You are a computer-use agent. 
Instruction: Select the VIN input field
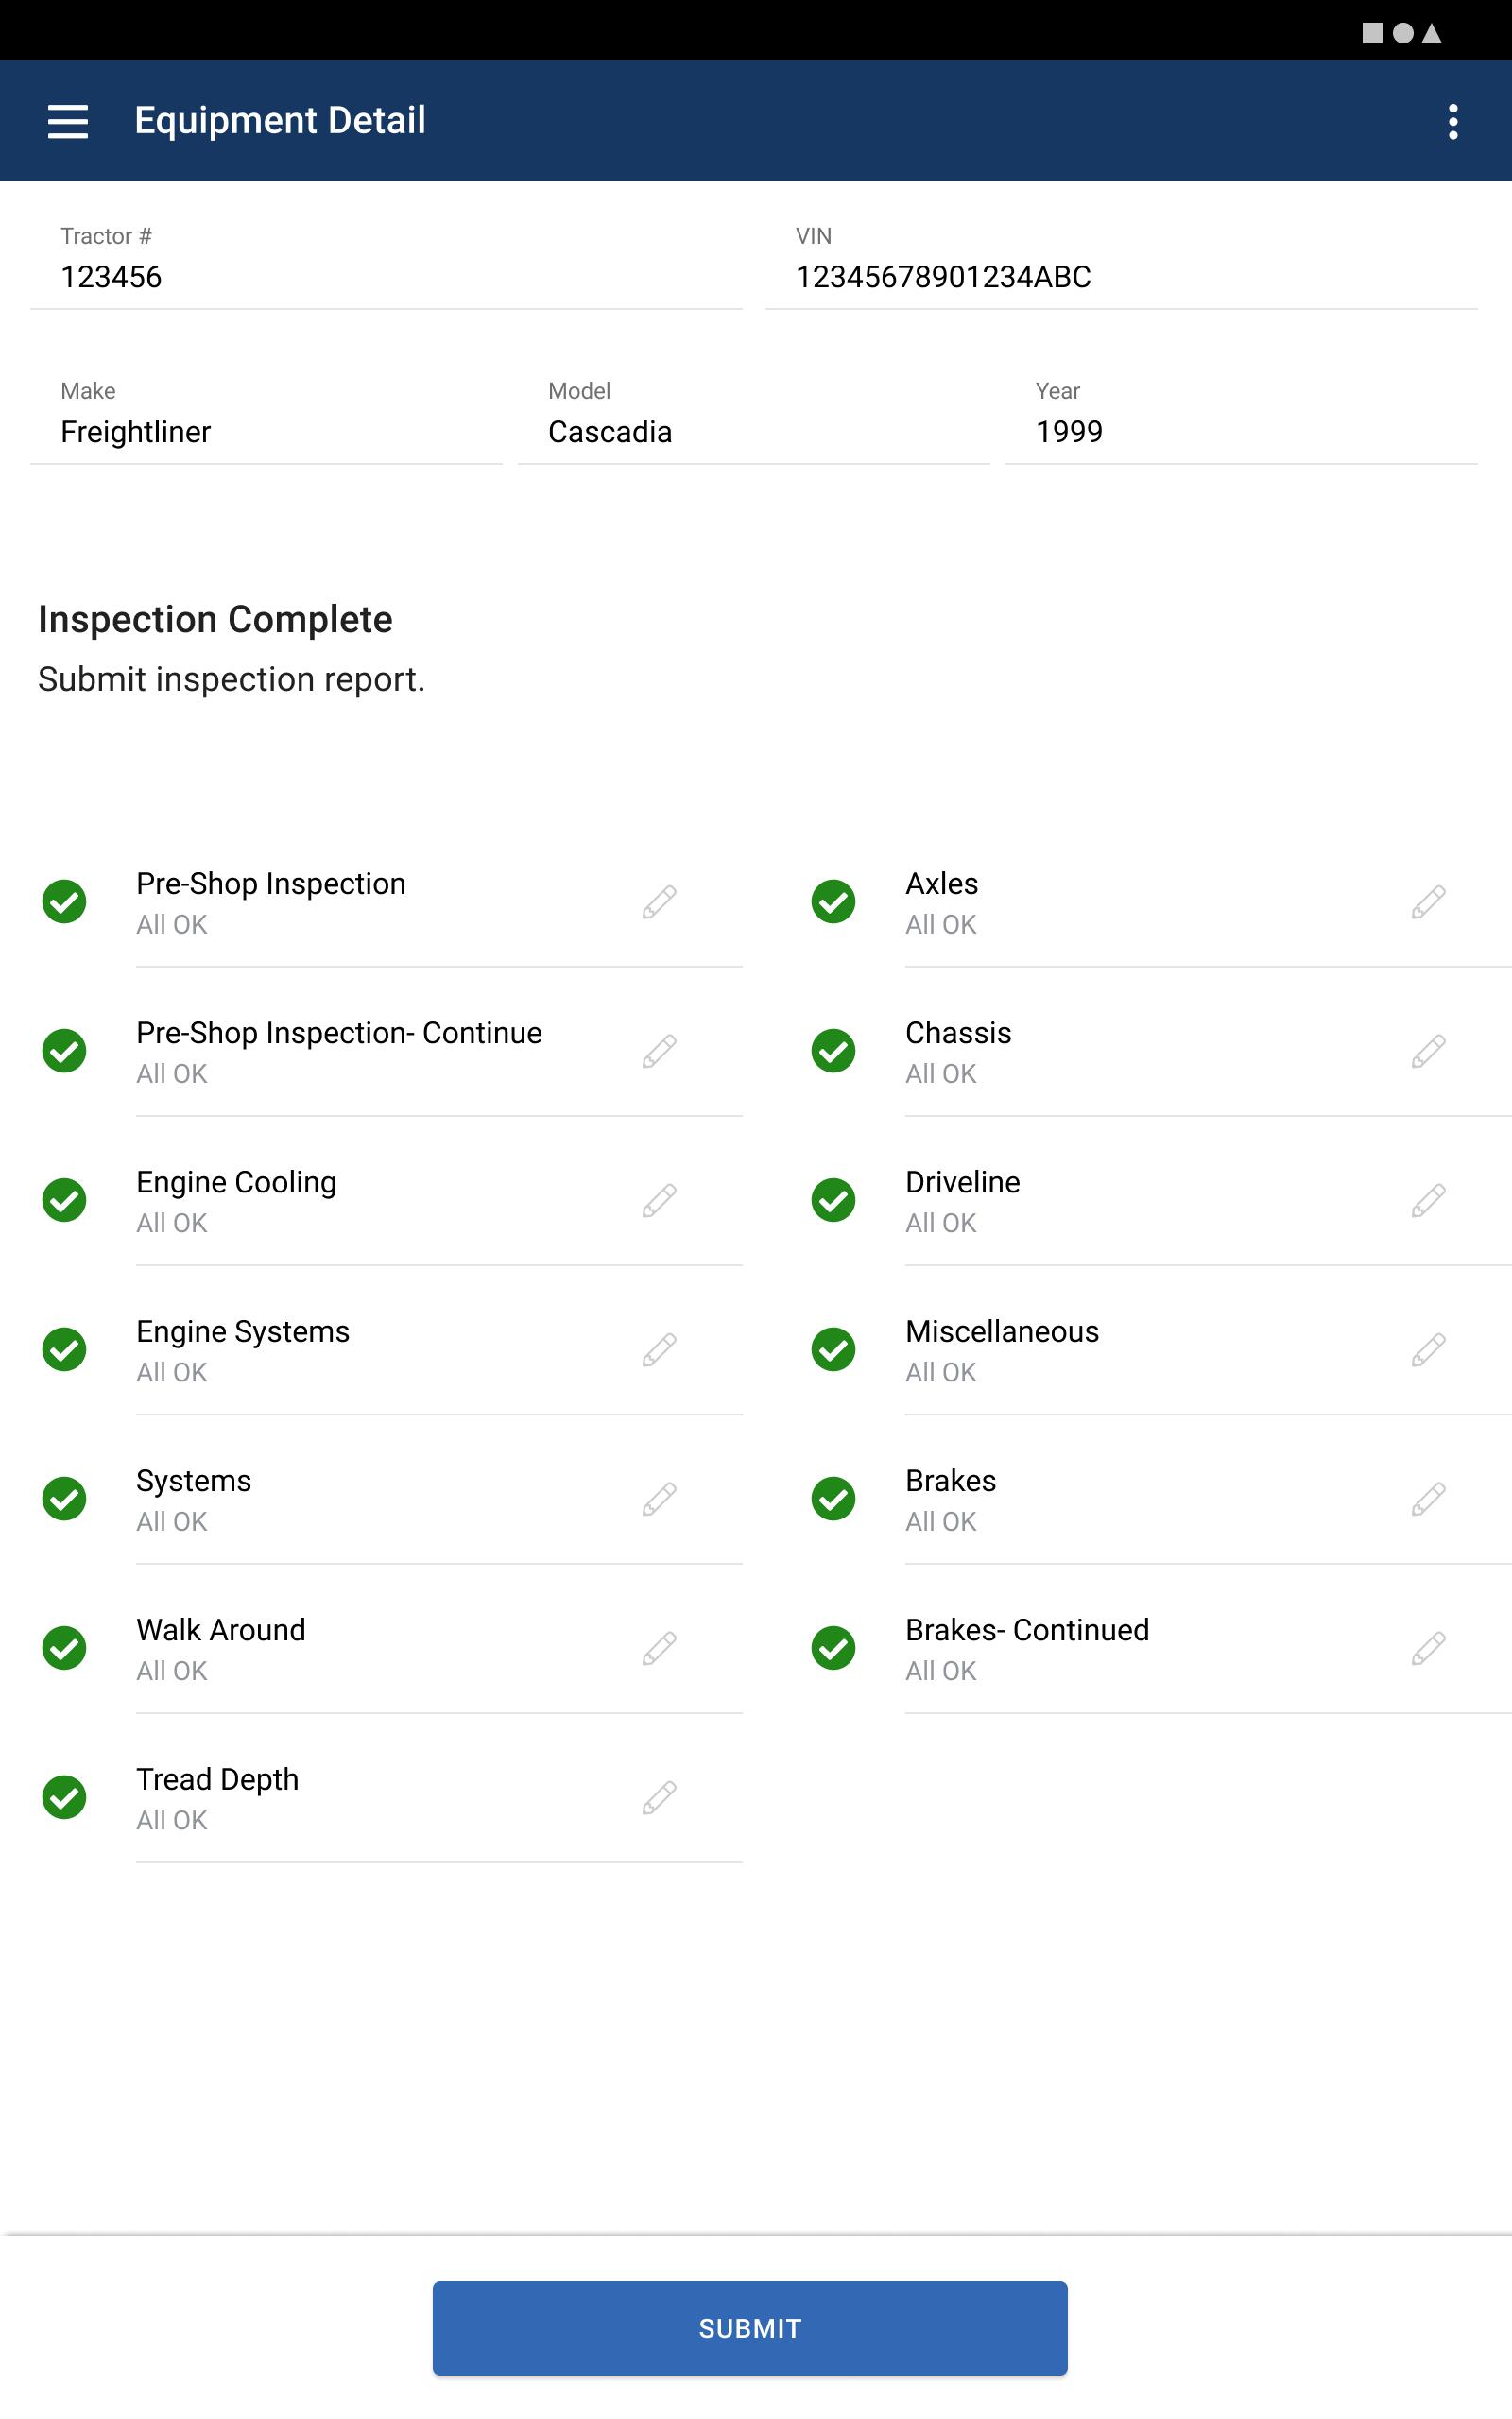(x=1121, y=260)
